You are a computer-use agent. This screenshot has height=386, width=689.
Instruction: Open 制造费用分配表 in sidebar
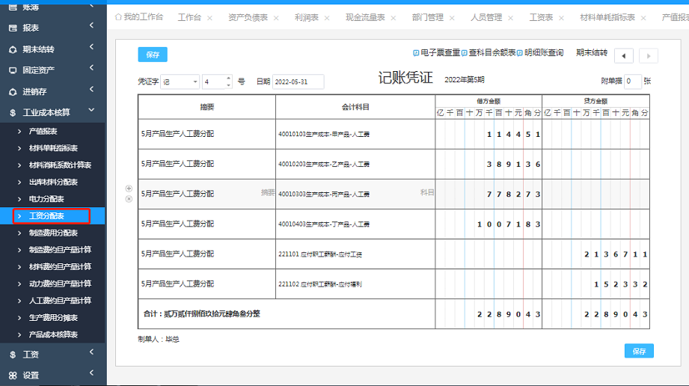click(53, 233)
